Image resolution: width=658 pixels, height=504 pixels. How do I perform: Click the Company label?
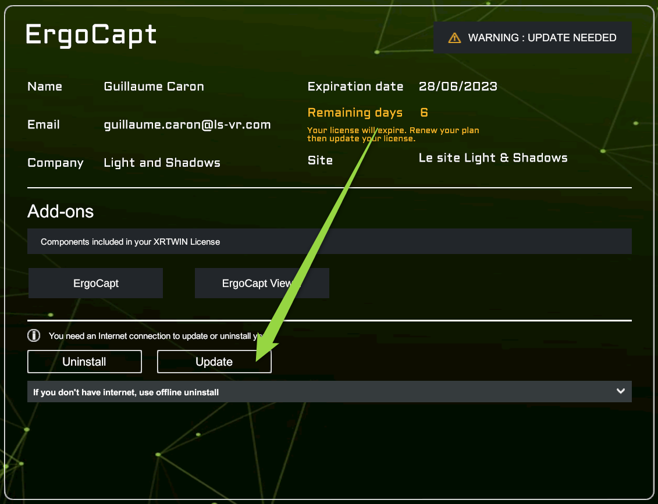(55, 163)
